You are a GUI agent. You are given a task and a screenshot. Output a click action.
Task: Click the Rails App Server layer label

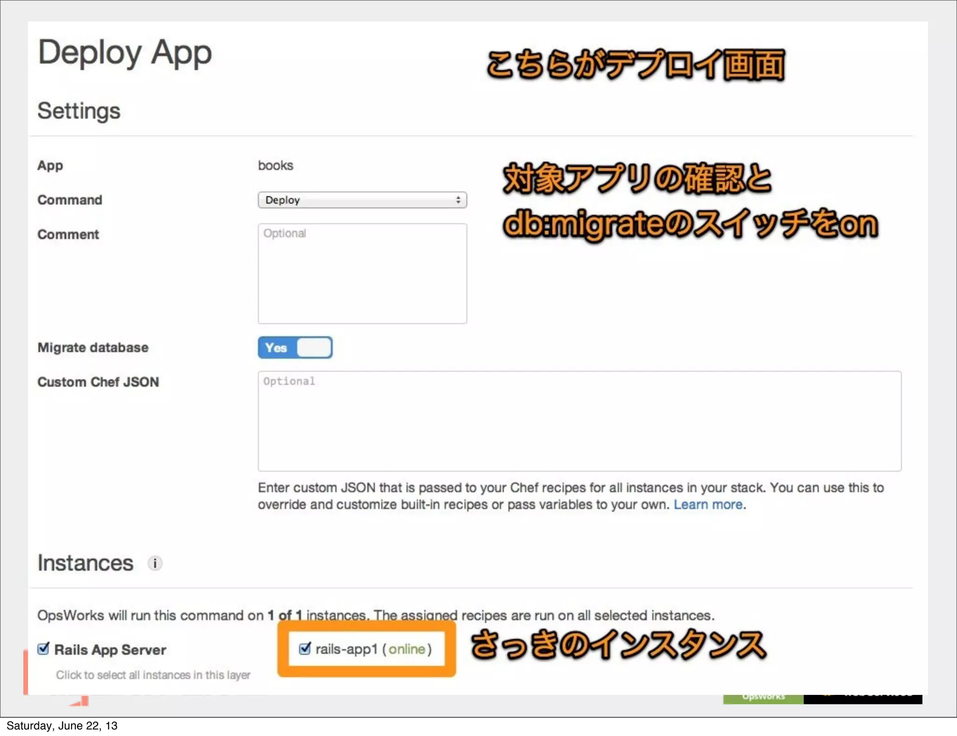tap(110, 650)
